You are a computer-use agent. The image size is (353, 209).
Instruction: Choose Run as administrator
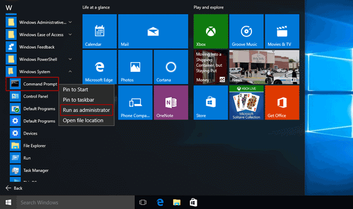pos(87,110)
